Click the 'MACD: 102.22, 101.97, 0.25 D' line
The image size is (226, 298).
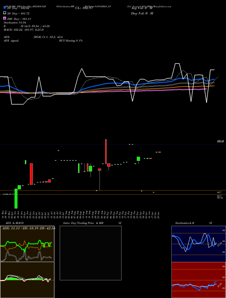pos(24,30)
